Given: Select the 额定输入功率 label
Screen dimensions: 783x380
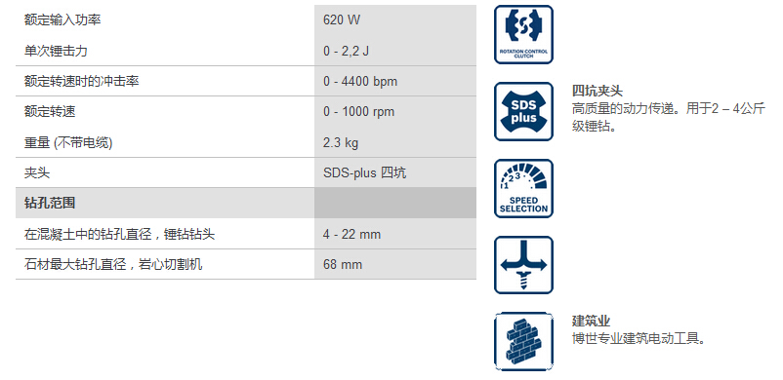Looking at the screenshot, I should [62, 19].
